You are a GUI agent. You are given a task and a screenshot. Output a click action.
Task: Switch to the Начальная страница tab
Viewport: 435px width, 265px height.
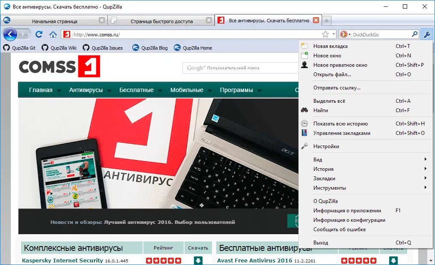coord(54,21)
